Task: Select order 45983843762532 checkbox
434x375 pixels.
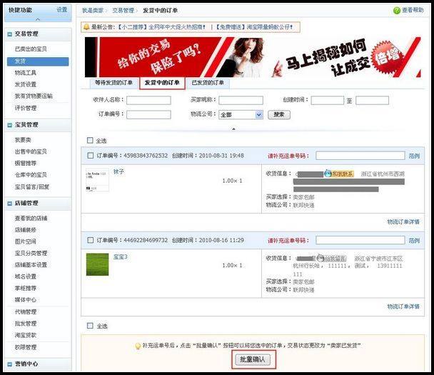Action: [90, 156]
